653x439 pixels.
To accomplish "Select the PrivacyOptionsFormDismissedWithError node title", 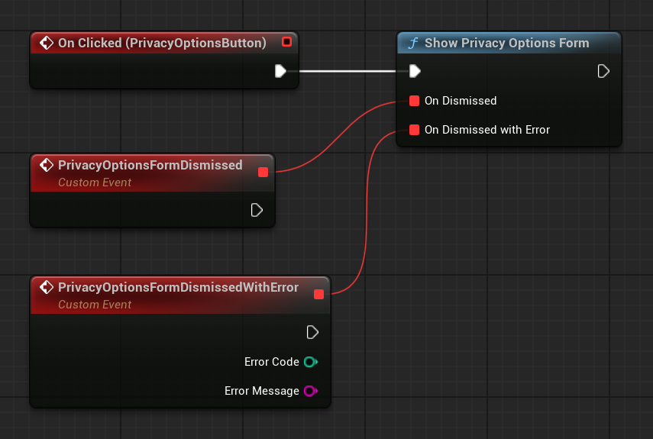I will click(x=178, y=287).
